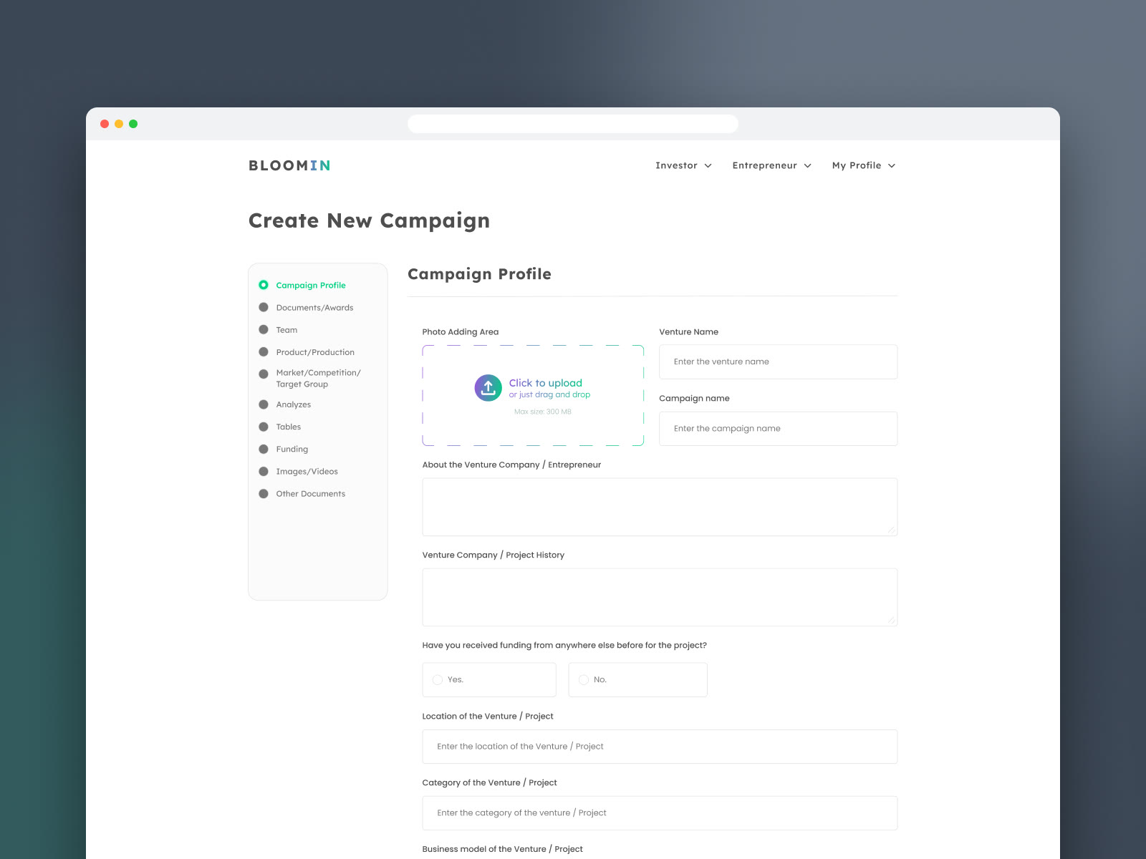This screenshot has height=859, width=1146.
Task: Select the Other Documents step bullet
Action: [264, 494]
